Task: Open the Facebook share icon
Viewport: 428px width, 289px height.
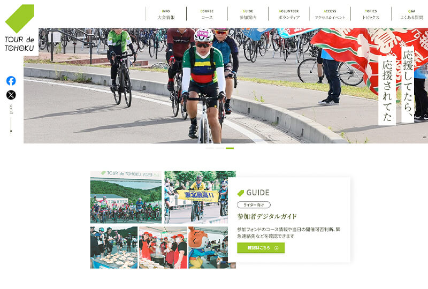Action: click(x=11, y=81)
